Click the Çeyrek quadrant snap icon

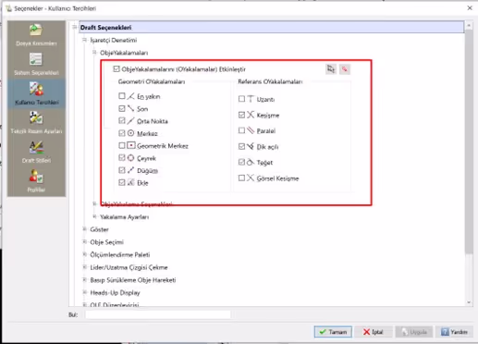pyautogui.click(x=130, y=158)
